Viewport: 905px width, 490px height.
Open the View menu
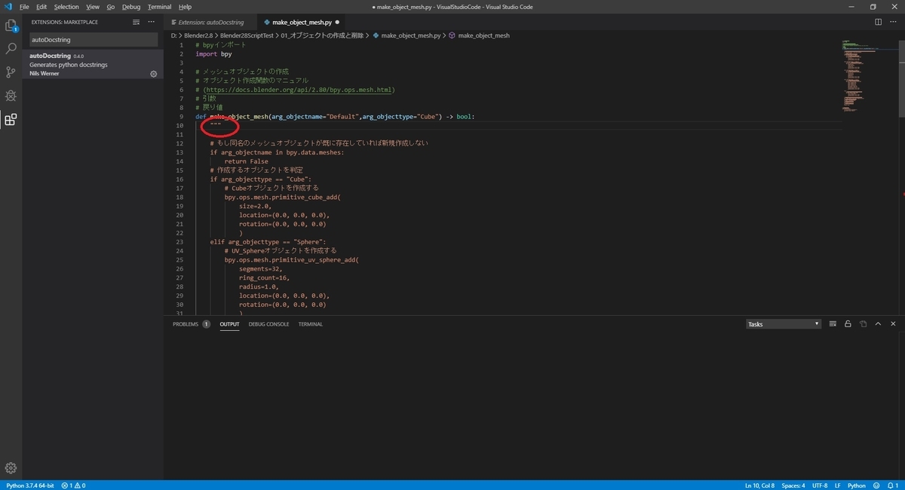click(93, 7)
